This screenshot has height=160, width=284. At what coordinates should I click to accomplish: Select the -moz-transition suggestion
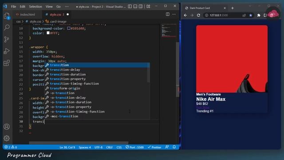(97, 116)
